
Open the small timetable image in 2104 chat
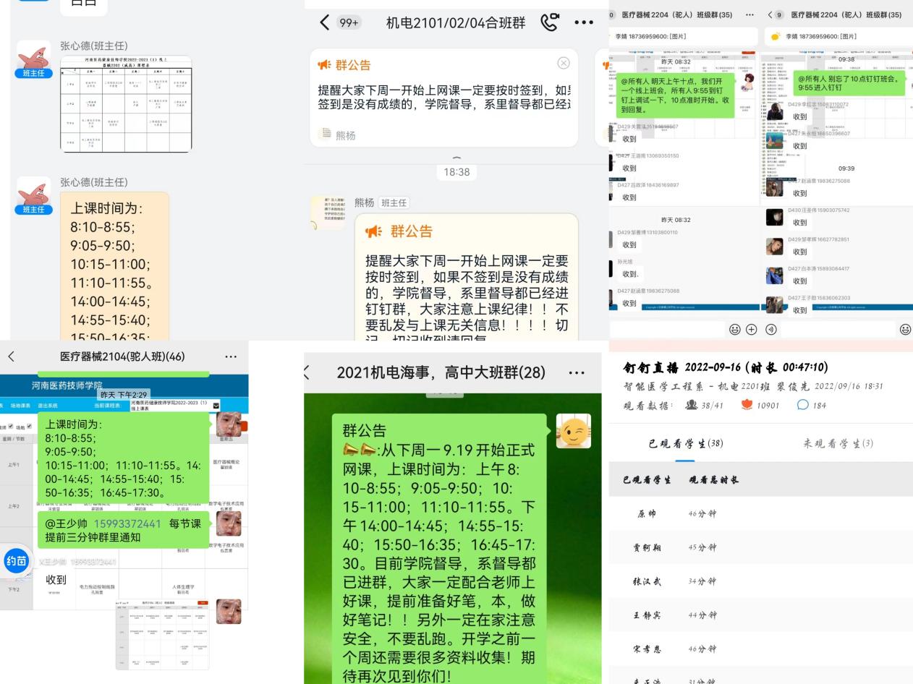coord(163,634)
